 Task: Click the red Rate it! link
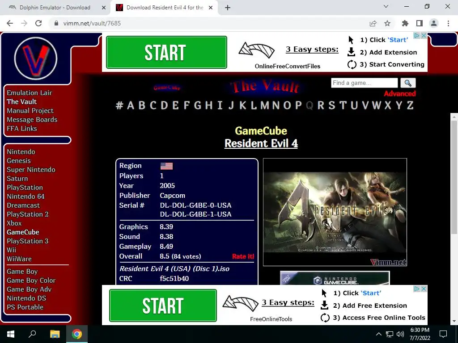pyautogui.click(x=243, y=256)
